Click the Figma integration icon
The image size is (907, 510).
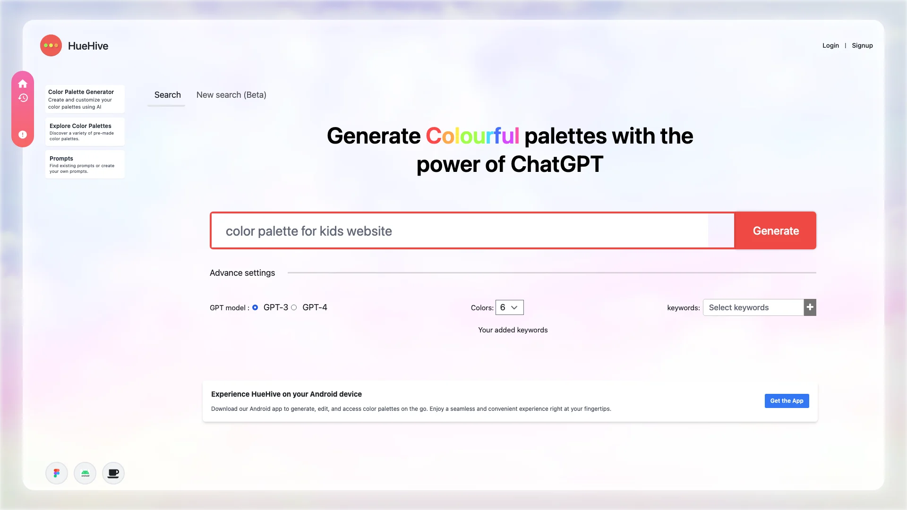click(57, 473)
